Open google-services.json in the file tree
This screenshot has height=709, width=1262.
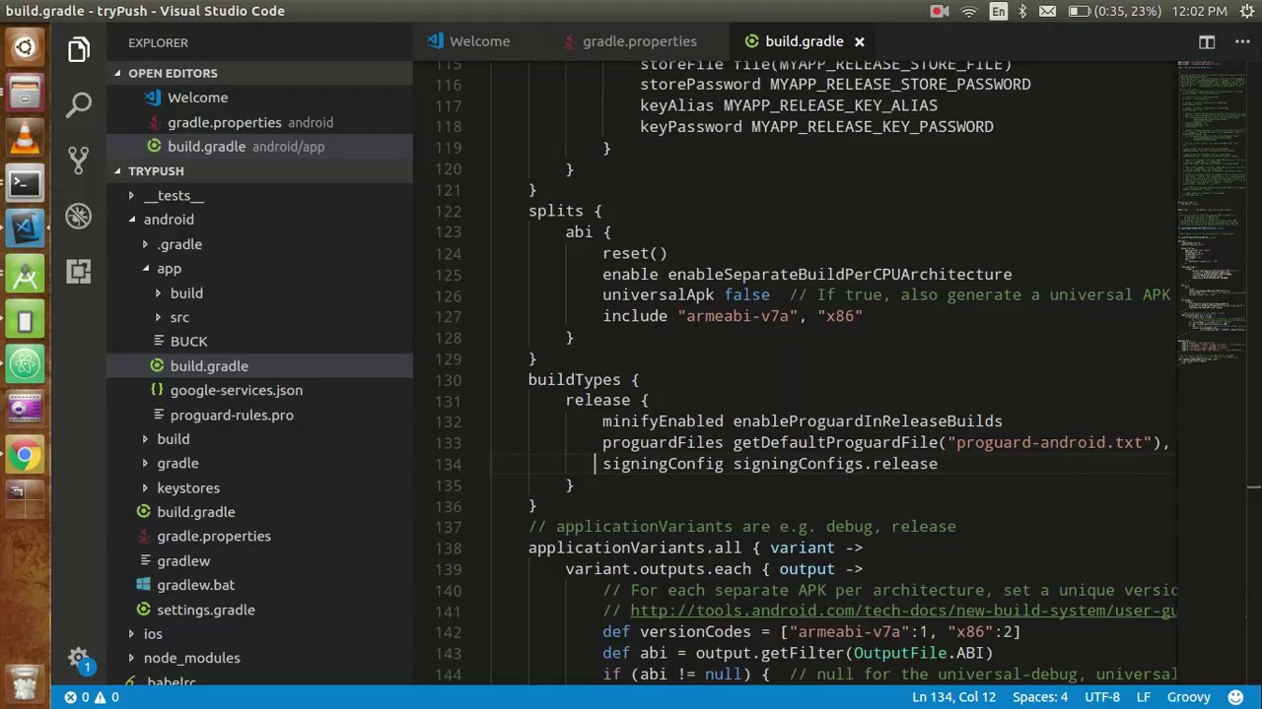coord(237,390)
